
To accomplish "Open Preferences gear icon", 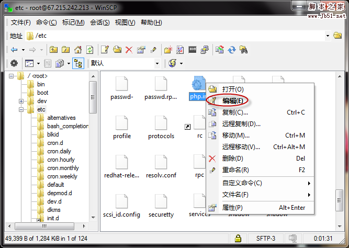I will (x=14, y=63).
